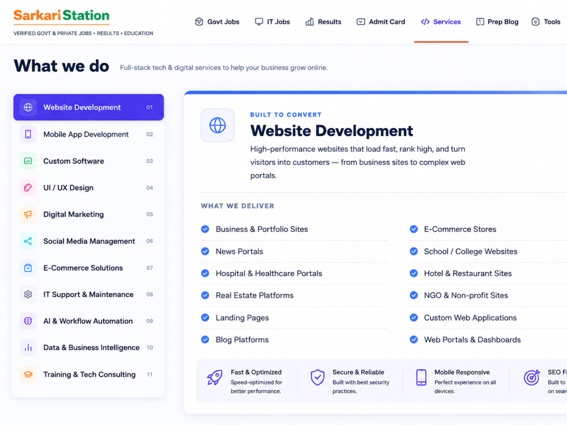Click the brain icon for AI & Workflow Automation
Screen dimensions: 567x425
[x=28, y=321]
